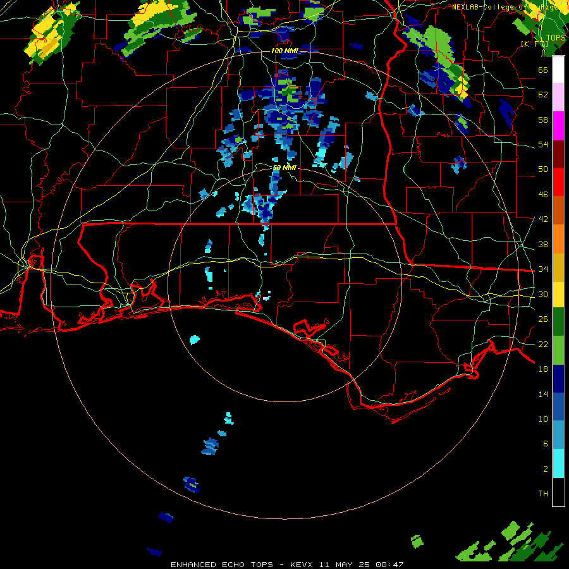Click the light pink legend swatch

pos(558,97)
